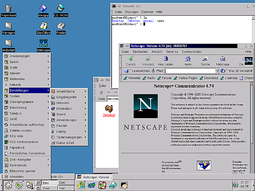Click Radio in Netscape personal toolbar
Image resolution: width=255 pixels, height=191 pixels.
[x=149, y=78]
